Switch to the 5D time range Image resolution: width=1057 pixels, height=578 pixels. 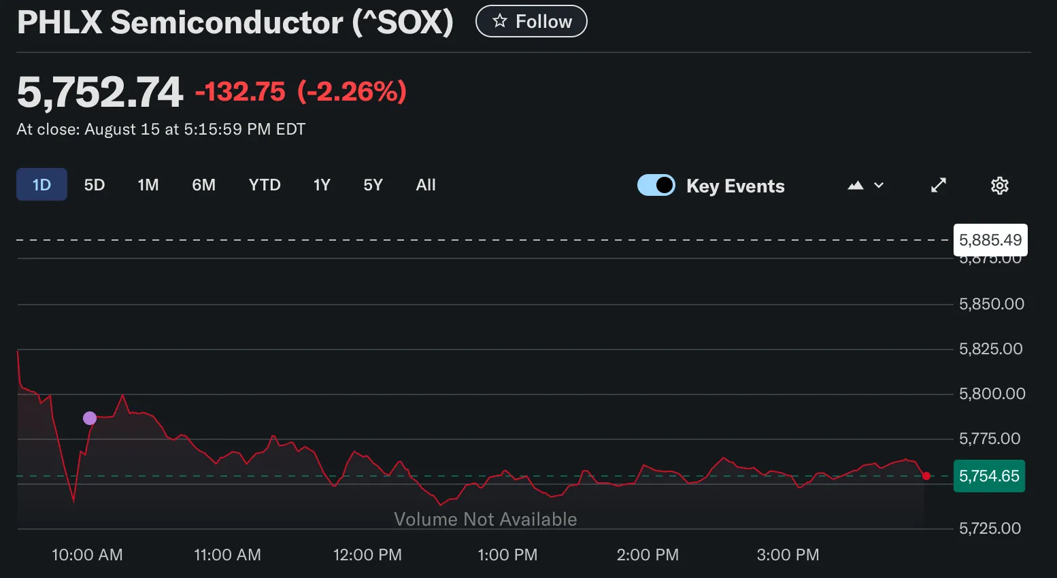95,184
